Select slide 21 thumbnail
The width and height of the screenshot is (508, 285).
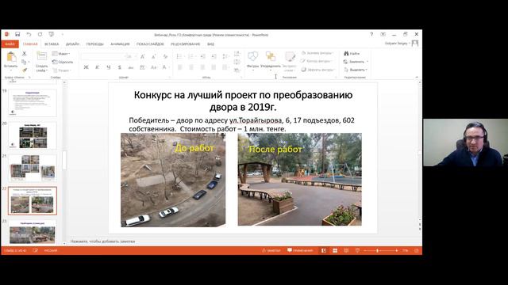coord(33,168)
